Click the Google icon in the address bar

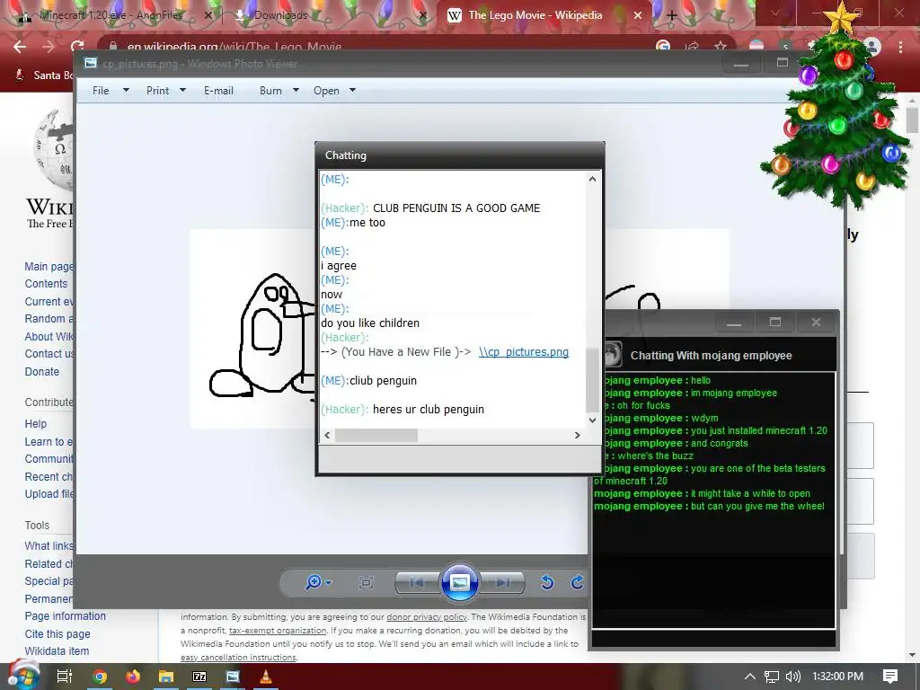pos(663,47)
